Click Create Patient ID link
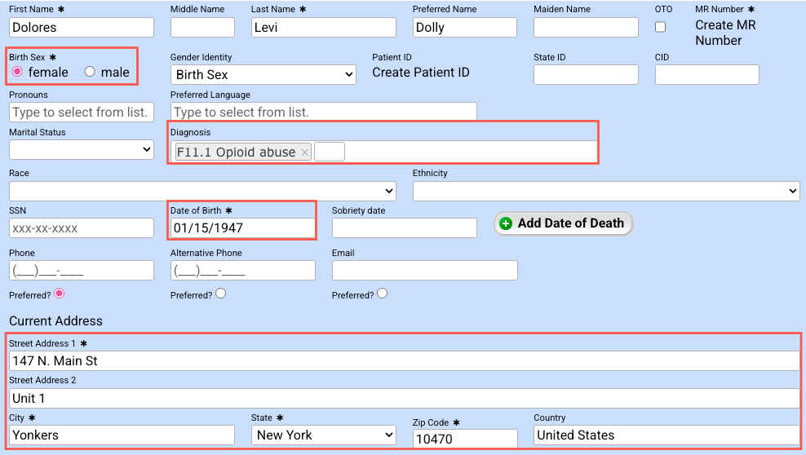This screenshot has width=806, height=455. click(x=420, y=73)
